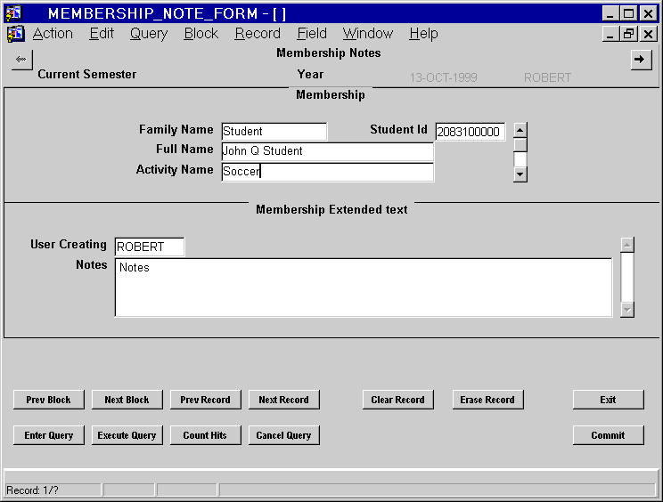Minimize the inner form document window
Screen dimensions: 663x502
tap(610, 34)
